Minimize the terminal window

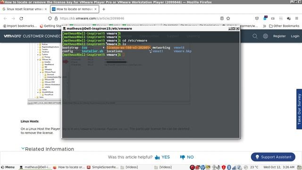tap(230, 28)
